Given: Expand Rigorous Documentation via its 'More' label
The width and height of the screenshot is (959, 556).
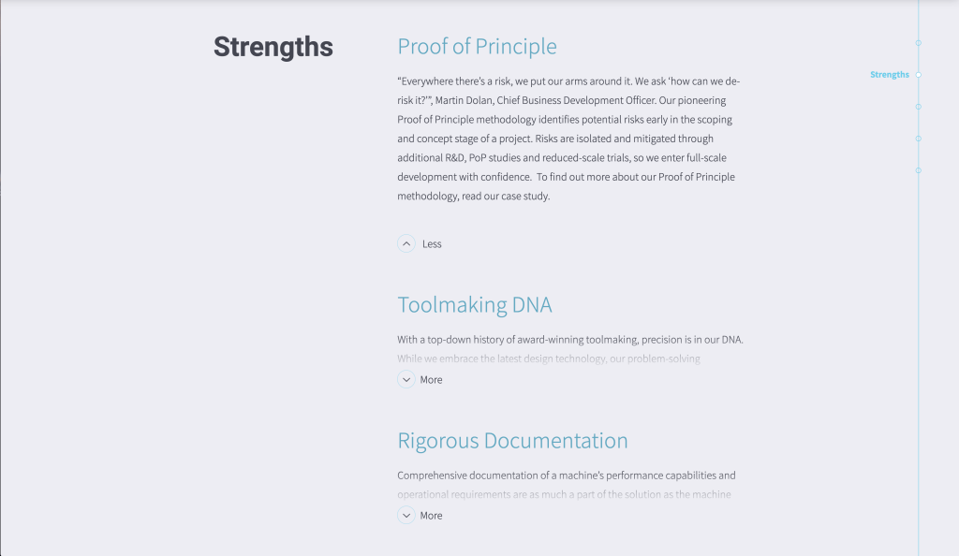Looking at the screenshot, I should click(x=431, y=516).
